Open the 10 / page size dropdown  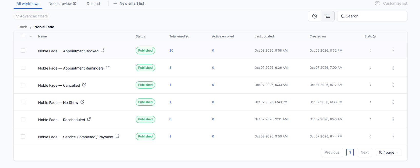[388, 152]
